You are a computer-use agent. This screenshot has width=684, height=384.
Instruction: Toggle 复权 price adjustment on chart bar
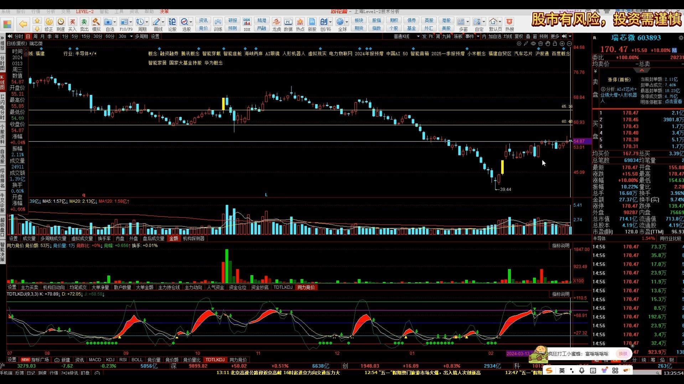point(519,36)
